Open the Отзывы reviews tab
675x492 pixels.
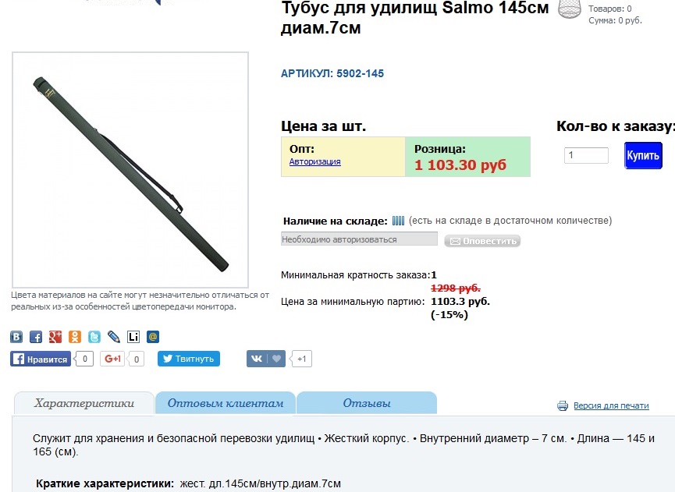click(x=367, y=403)
